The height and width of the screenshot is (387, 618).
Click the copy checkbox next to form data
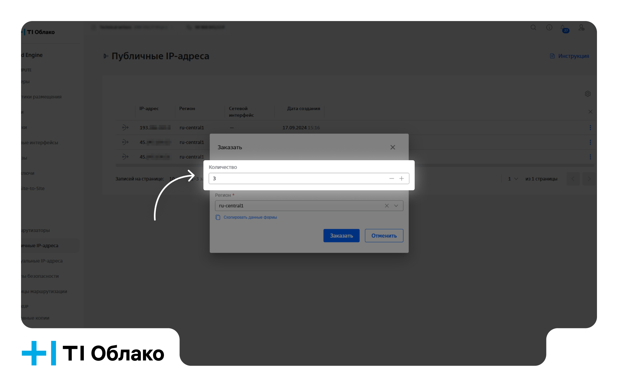[x=218, y=217]
